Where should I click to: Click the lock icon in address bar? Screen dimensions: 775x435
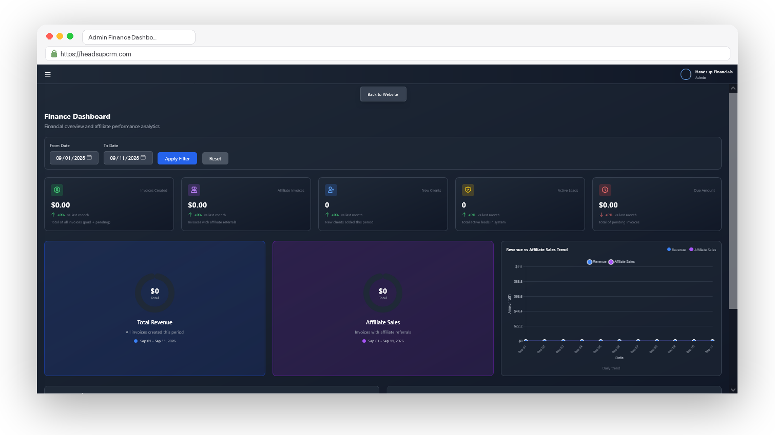[54, 54]
